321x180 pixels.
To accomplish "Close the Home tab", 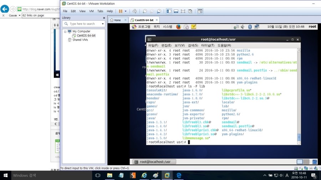I will 125,20.
